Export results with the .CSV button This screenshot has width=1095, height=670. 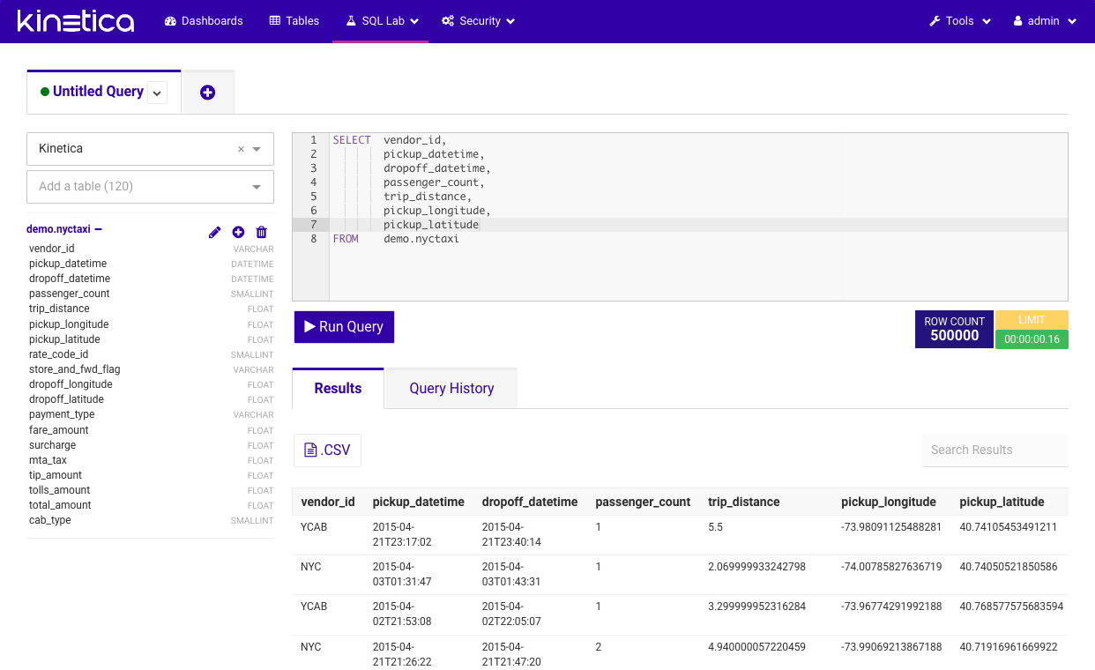pos(327,450)
